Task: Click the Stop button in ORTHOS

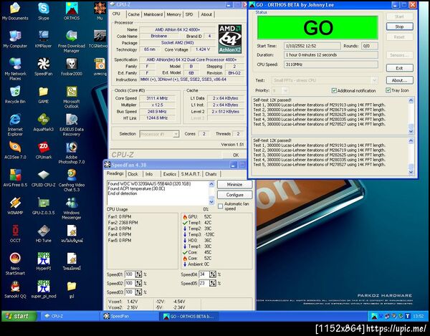Action: coord(400,27)
